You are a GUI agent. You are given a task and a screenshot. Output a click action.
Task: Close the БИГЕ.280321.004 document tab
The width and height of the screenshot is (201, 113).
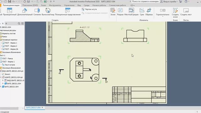pos(42,107)
